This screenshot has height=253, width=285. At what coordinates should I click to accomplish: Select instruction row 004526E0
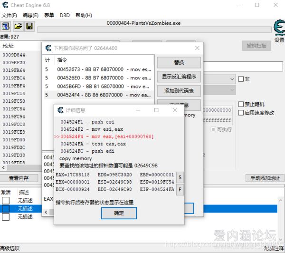pyautogui.click(x=99, y=78)
